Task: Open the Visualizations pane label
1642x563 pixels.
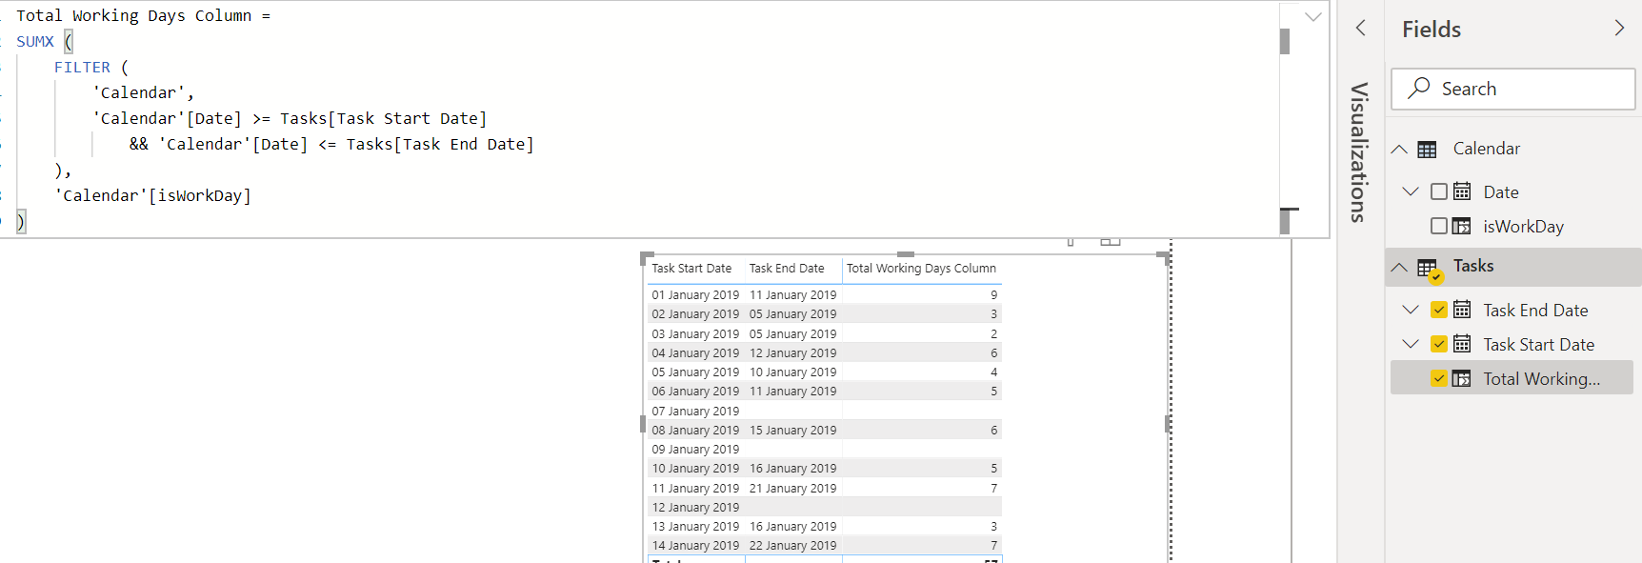Action: 1359,152
